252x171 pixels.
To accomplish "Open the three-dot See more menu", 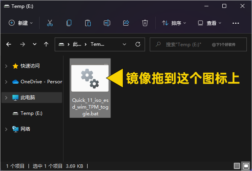I will click(236, 23).
